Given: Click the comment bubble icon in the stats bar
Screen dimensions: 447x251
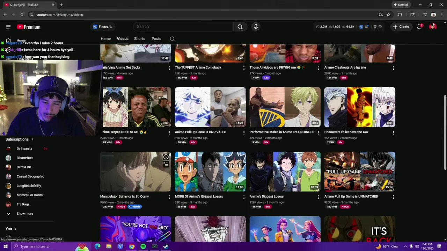Looking at the screenshot, I should 380,27.
